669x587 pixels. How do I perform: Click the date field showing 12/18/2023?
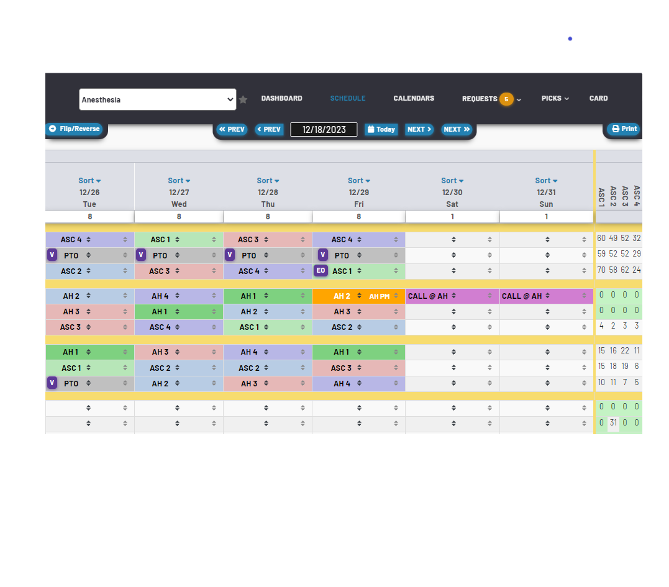pos(324,130)
